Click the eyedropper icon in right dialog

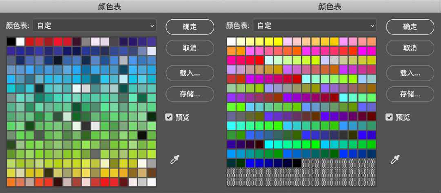tap(395, 159)
